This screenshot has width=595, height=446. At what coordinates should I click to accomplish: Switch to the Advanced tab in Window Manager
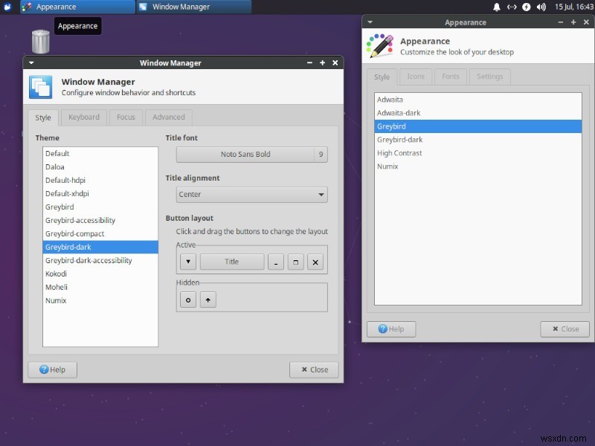169,117
